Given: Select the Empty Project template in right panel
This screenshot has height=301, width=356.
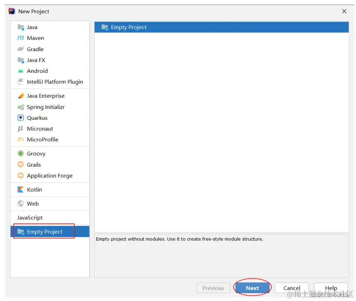Looking at the screenshot, I should coord(222,27).
